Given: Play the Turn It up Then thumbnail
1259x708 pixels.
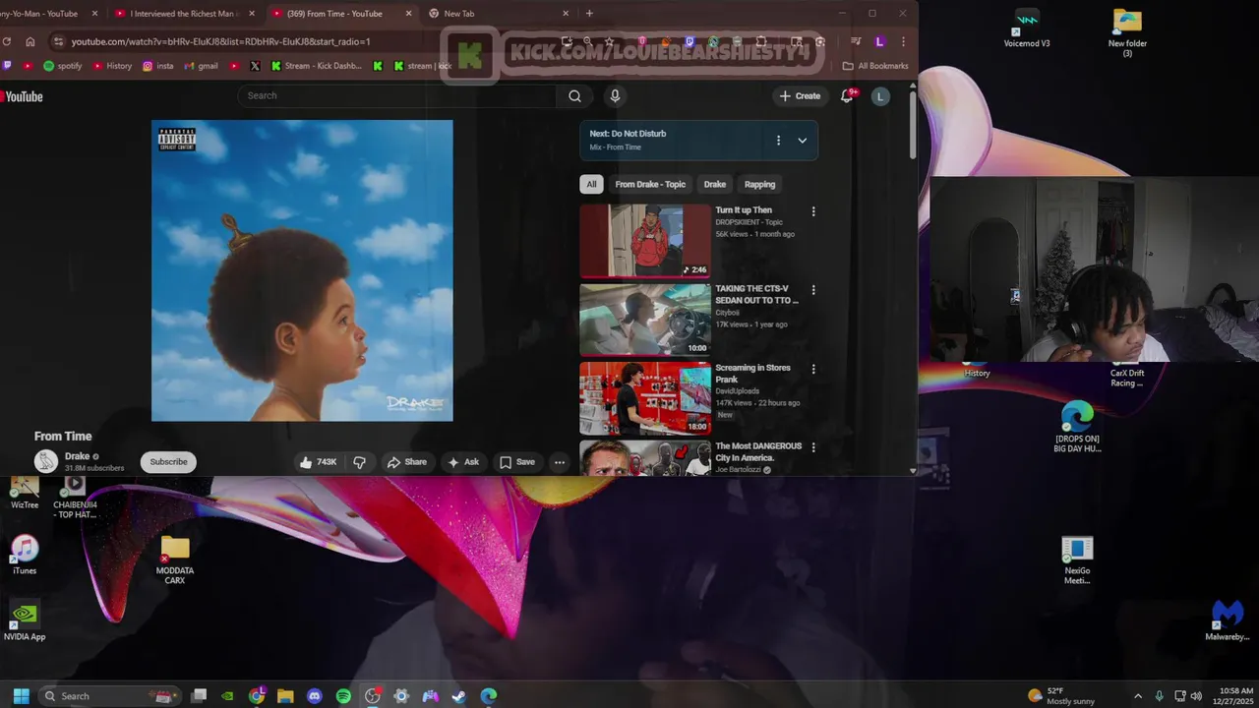Looking at the screenshot, I should [x=644, y=241].
